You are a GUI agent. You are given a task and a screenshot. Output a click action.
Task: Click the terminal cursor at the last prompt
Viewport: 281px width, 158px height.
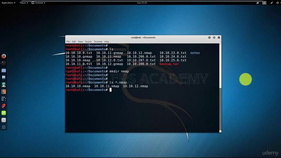(110, 90)
